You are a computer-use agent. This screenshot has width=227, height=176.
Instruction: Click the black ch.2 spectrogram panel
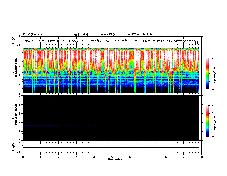(111, 118)
